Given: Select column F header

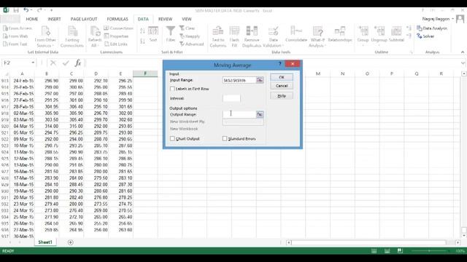Looking at the screenshot, I should tap(145, 74).
